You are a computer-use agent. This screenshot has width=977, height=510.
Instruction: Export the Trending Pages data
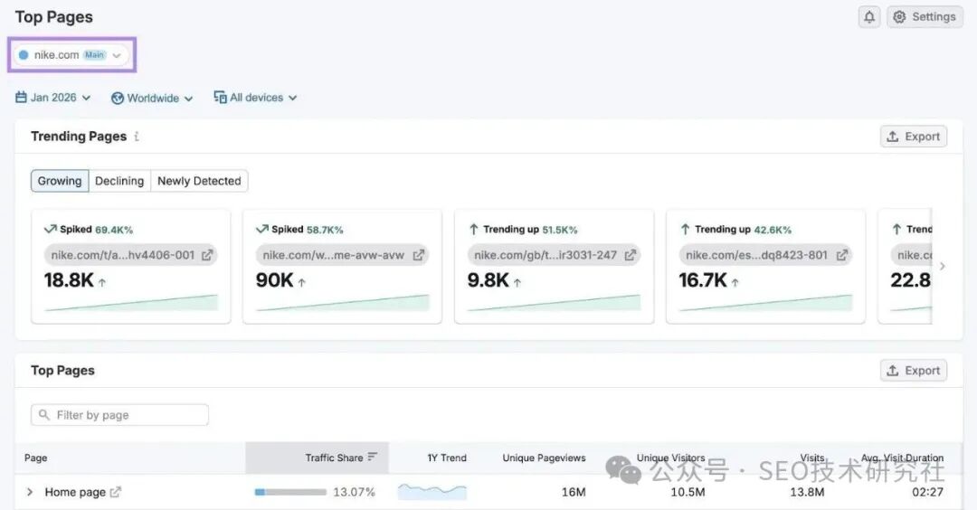click(913, 137)
